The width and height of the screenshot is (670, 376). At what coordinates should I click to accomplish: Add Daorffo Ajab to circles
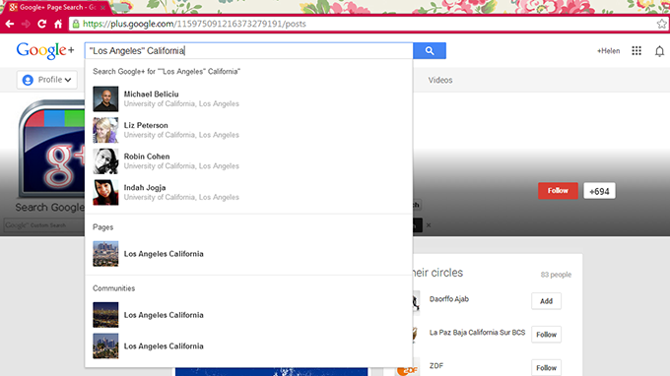546,301
